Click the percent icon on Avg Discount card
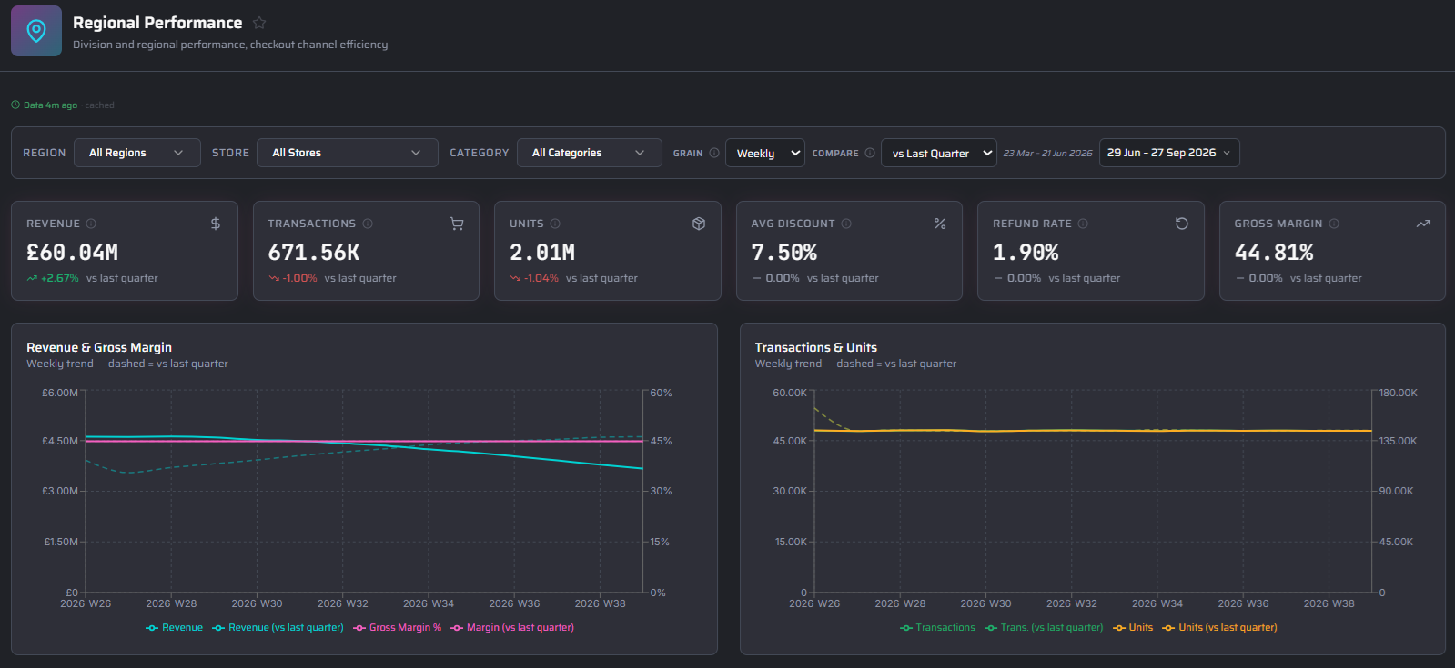 coord(940,224)
